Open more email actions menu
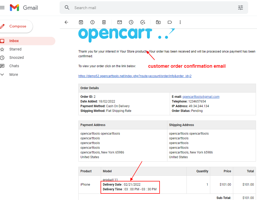Image resolution: width=257 pixels, height=200 pixels. click(x=180, y=22)
